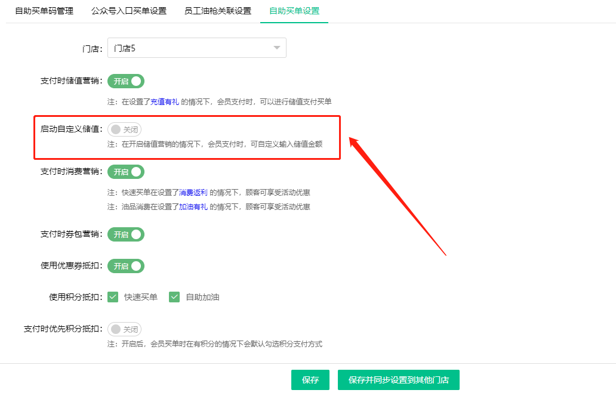Turn off 支付时消费营销
The image size is (616, 396).
[125, 172]
